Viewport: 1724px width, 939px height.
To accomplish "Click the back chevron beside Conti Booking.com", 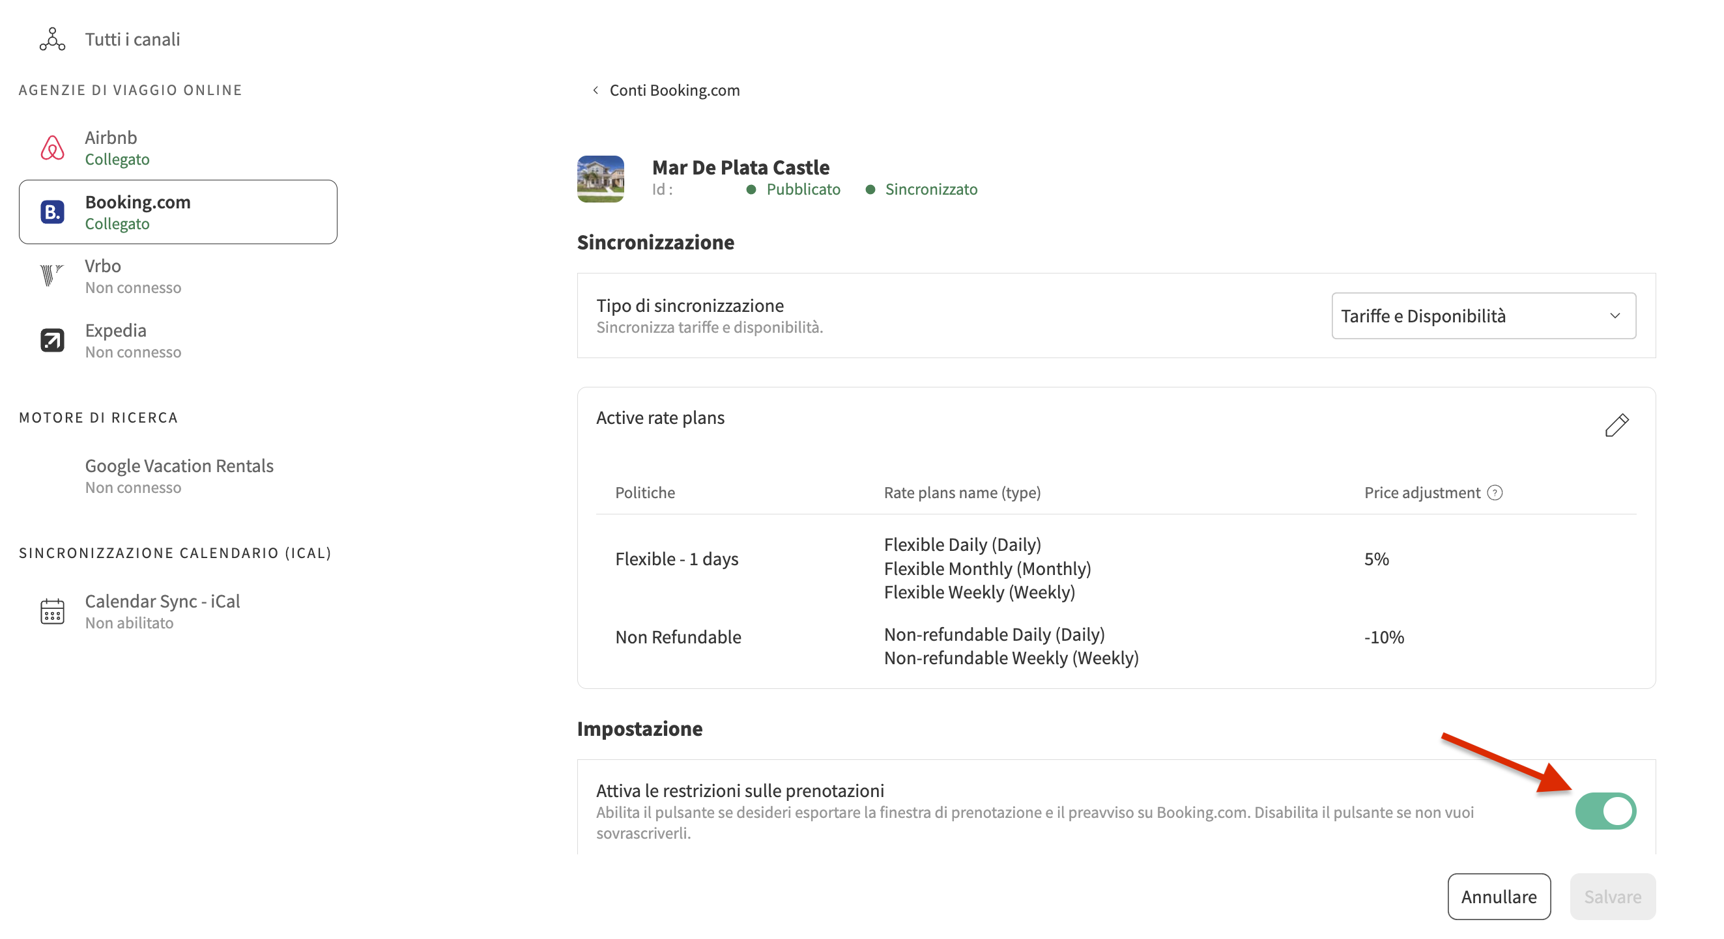I will click(x=595, y=91).
